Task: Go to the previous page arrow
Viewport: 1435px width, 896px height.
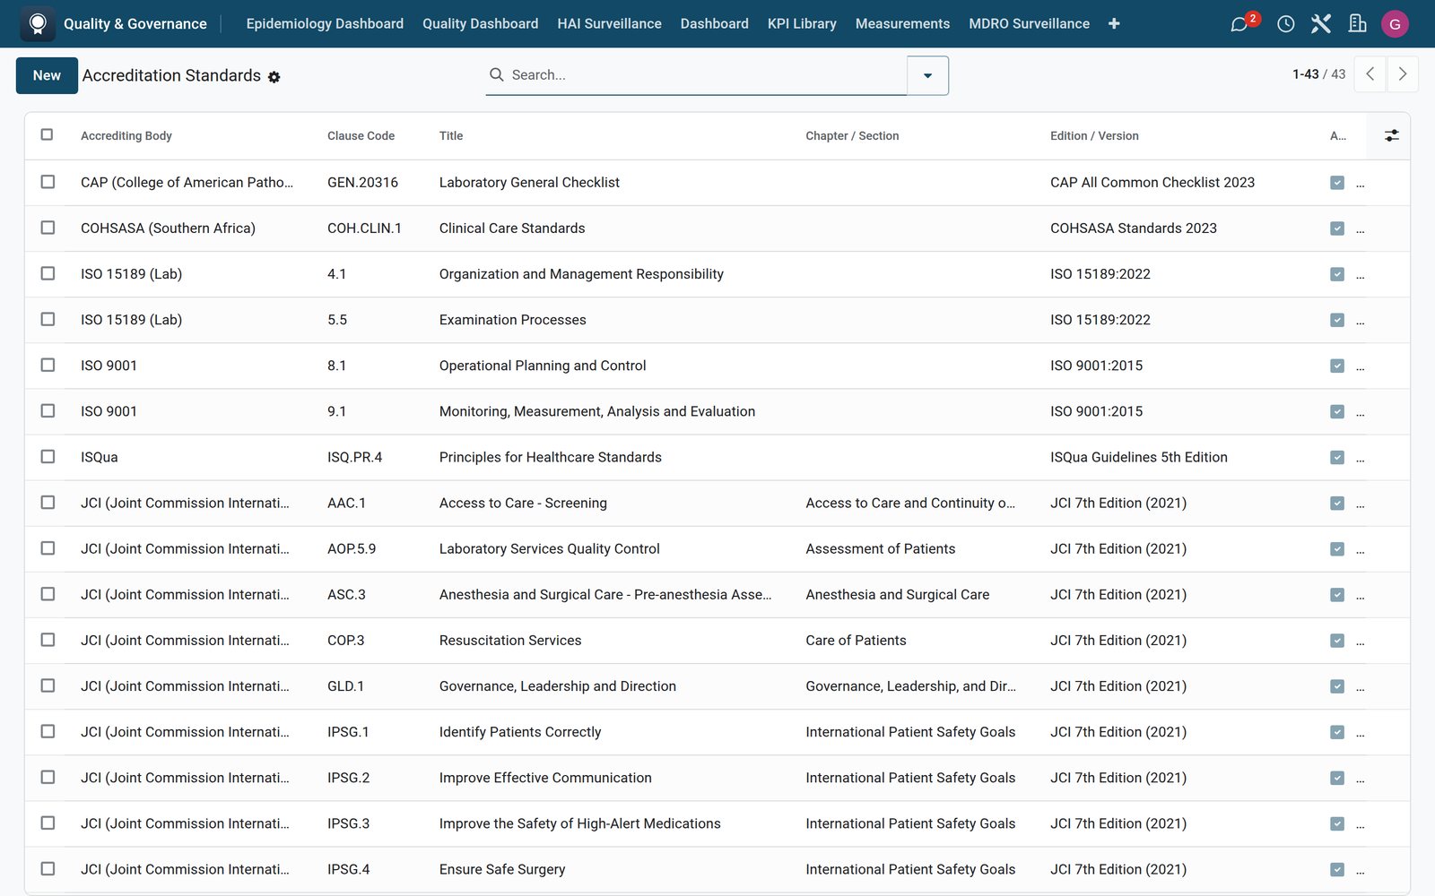Action: [x=1370, y=74]
